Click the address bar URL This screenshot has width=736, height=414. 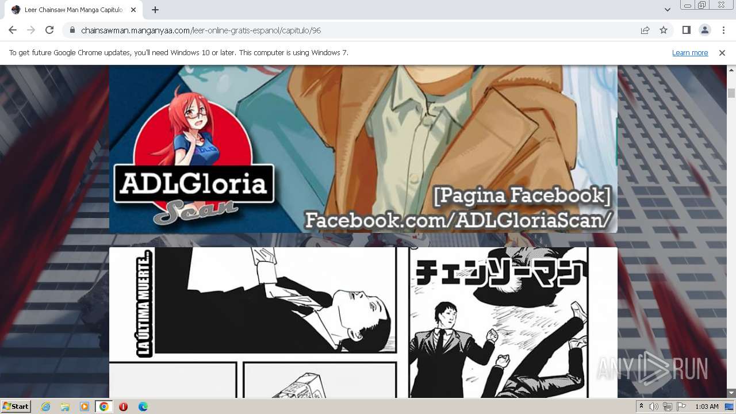tap(201, 30)
